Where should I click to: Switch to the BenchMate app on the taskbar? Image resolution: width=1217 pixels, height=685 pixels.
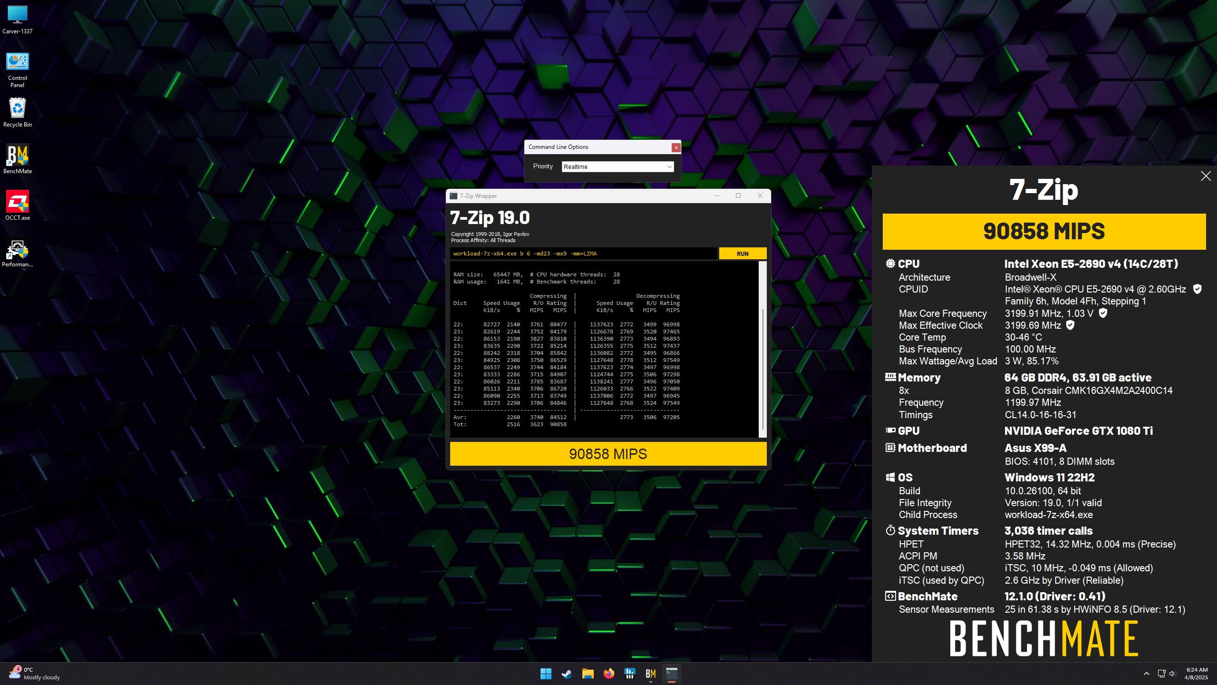(x=651, y=674)
